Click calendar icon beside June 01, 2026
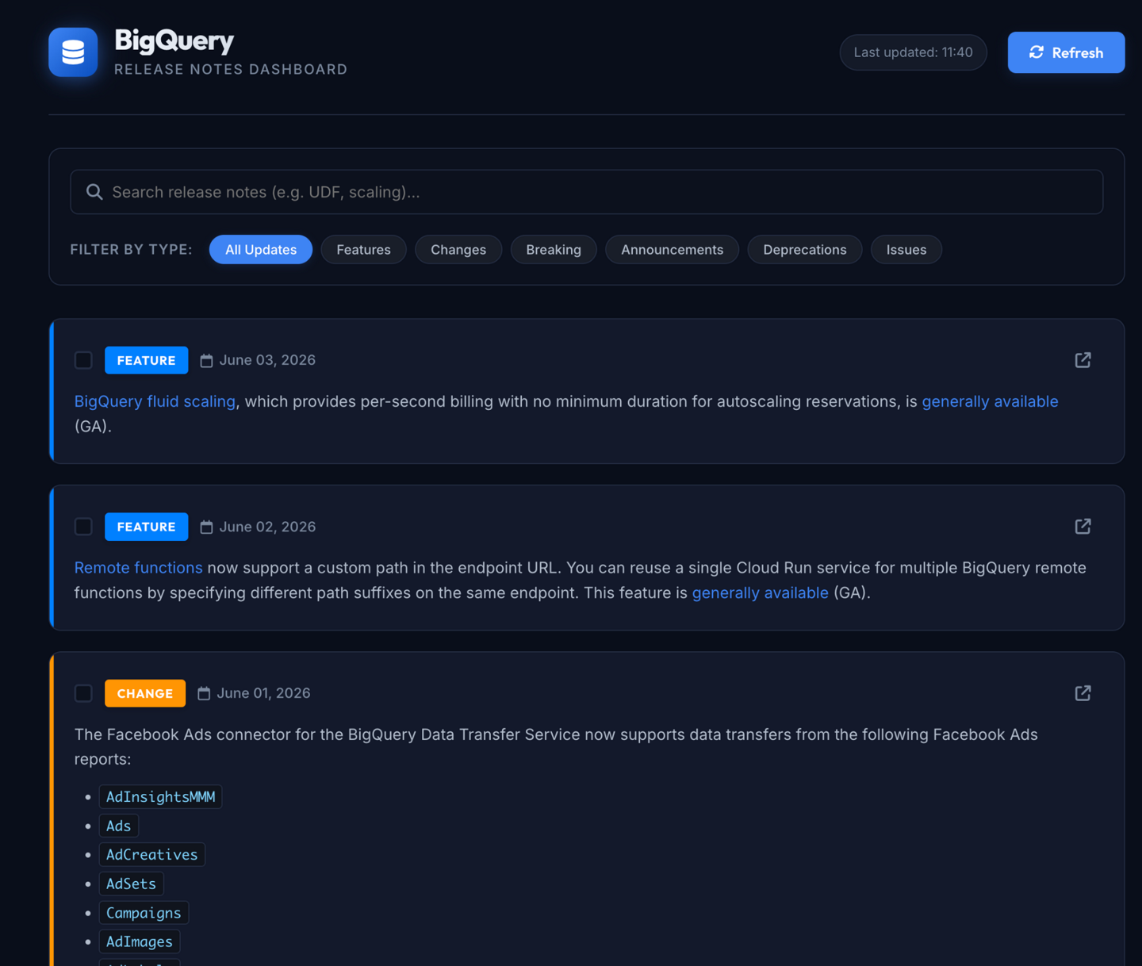 [204, 694]
